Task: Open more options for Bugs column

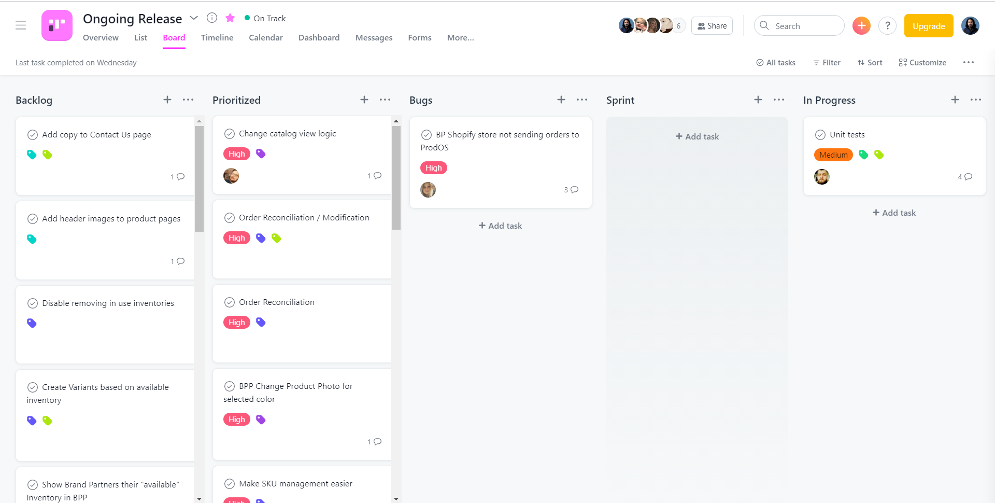Action: [582, 100]
